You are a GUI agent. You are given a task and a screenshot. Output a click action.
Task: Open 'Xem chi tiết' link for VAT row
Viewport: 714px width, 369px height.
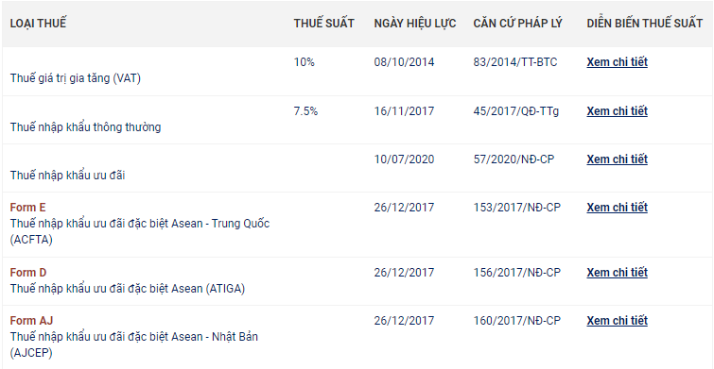(x=617, y=62)
